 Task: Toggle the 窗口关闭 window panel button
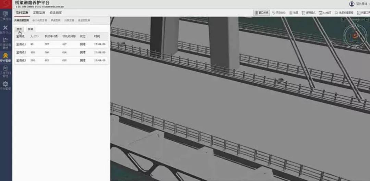click(261, 13)
